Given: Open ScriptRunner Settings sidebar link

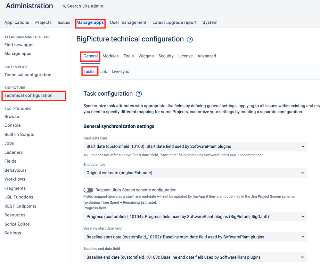Looking at the screenshot, I should [13, 233].
